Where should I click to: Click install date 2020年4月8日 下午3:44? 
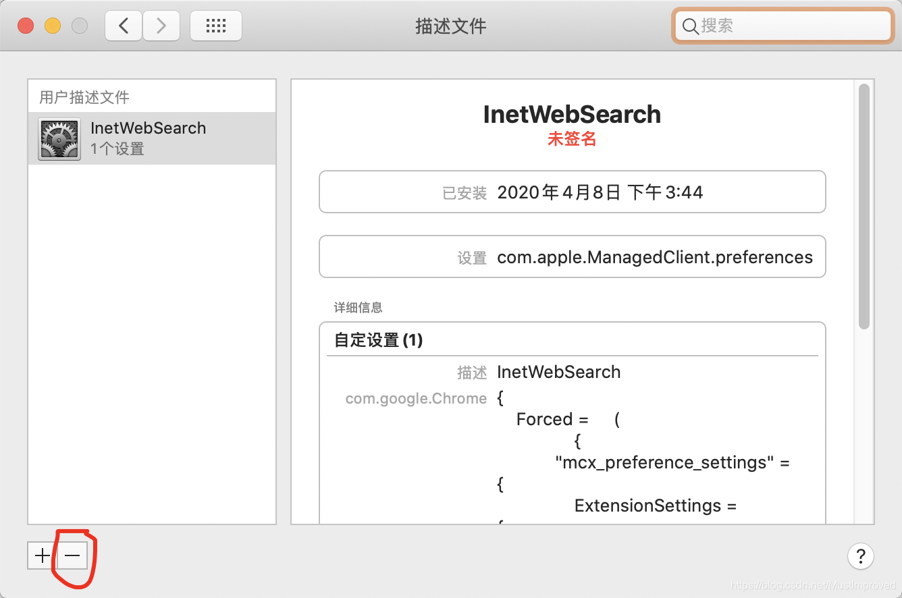tap(600, 192)
